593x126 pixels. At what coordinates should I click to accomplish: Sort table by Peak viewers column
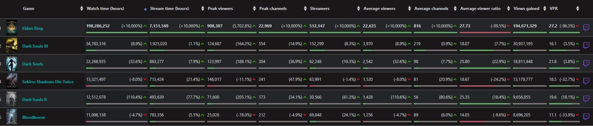[220, 9]
